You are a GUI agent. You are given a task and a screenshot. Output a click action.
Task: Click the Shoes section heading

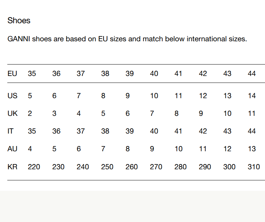[x=19, y=20]
